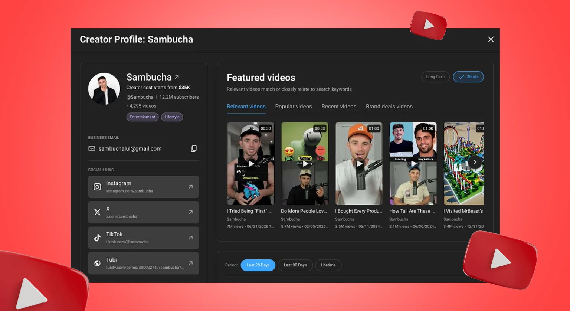This screenshot has height=311, width=570.
Task: Click the "4,295 videos" count
Action: [143, 106]
